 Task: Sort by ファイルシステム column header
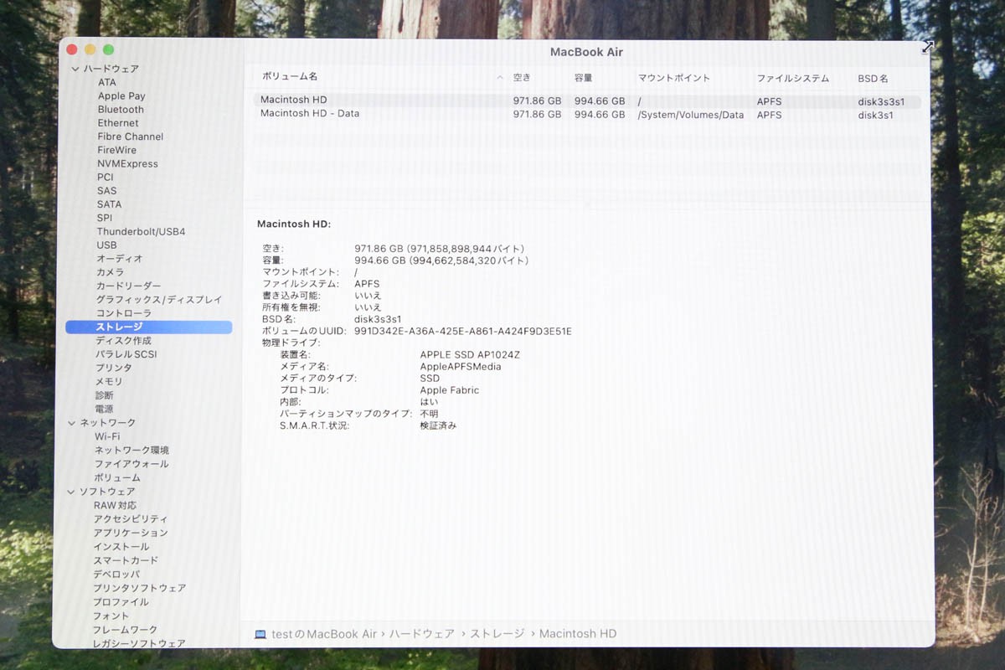792,78
